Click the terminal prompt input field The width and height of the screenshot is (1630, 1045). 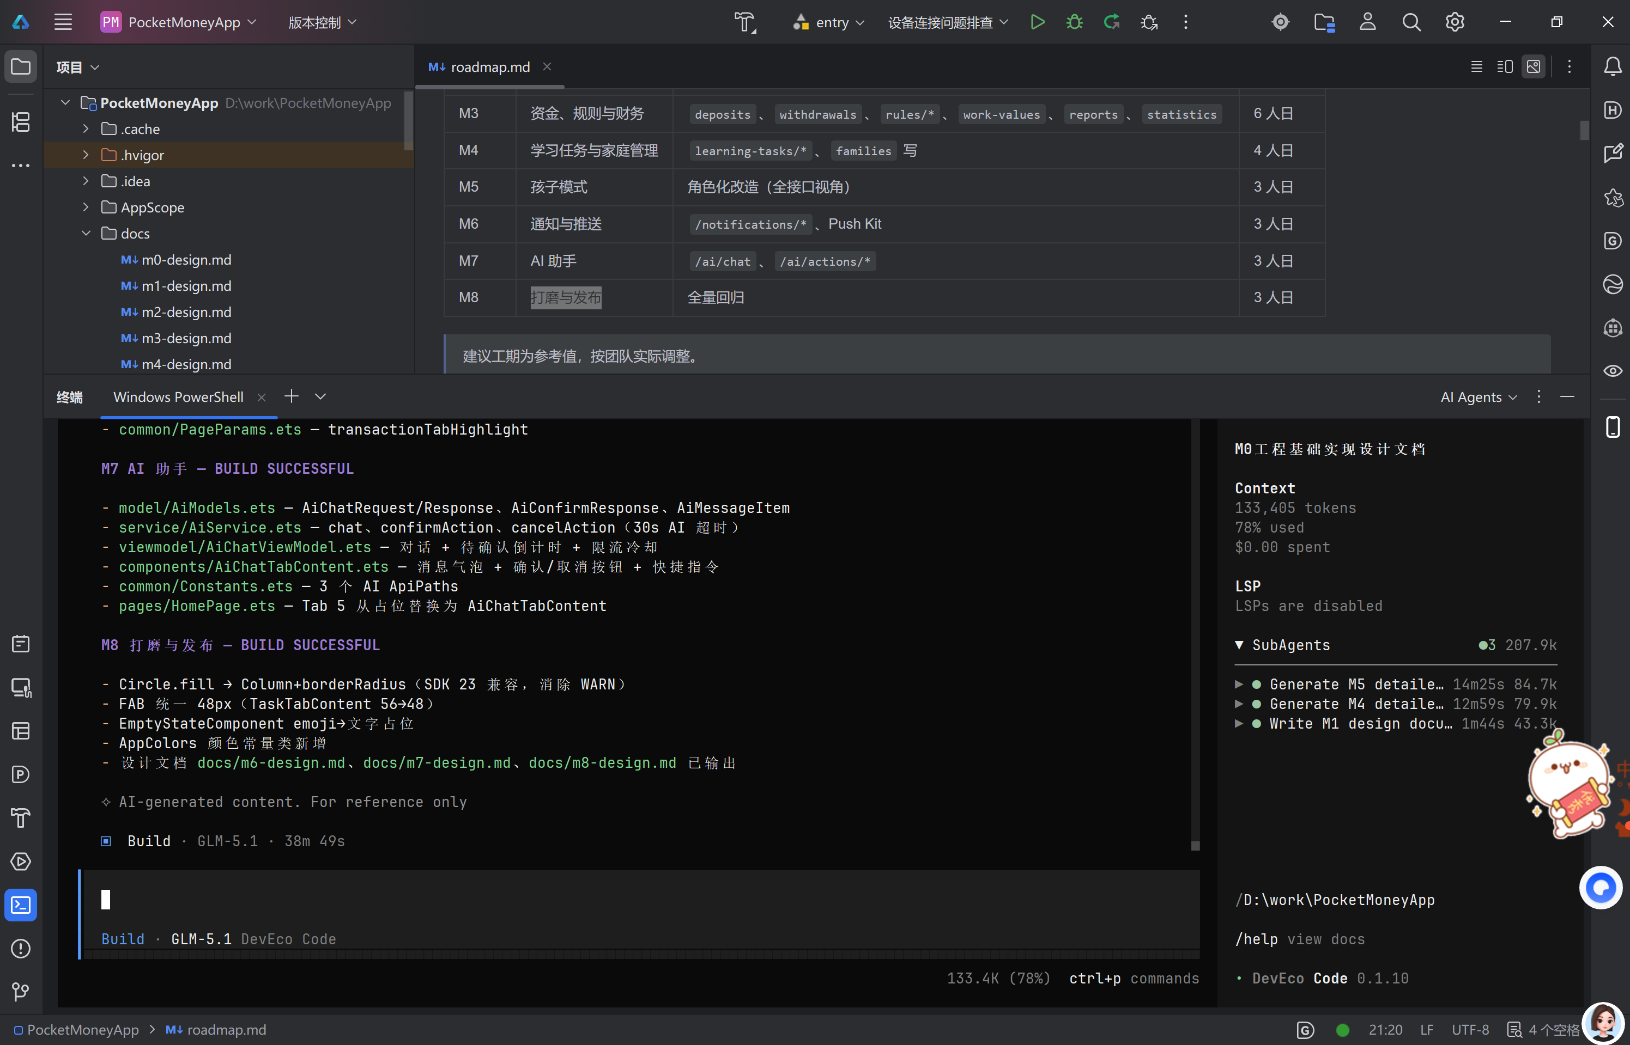coord(640,901)
